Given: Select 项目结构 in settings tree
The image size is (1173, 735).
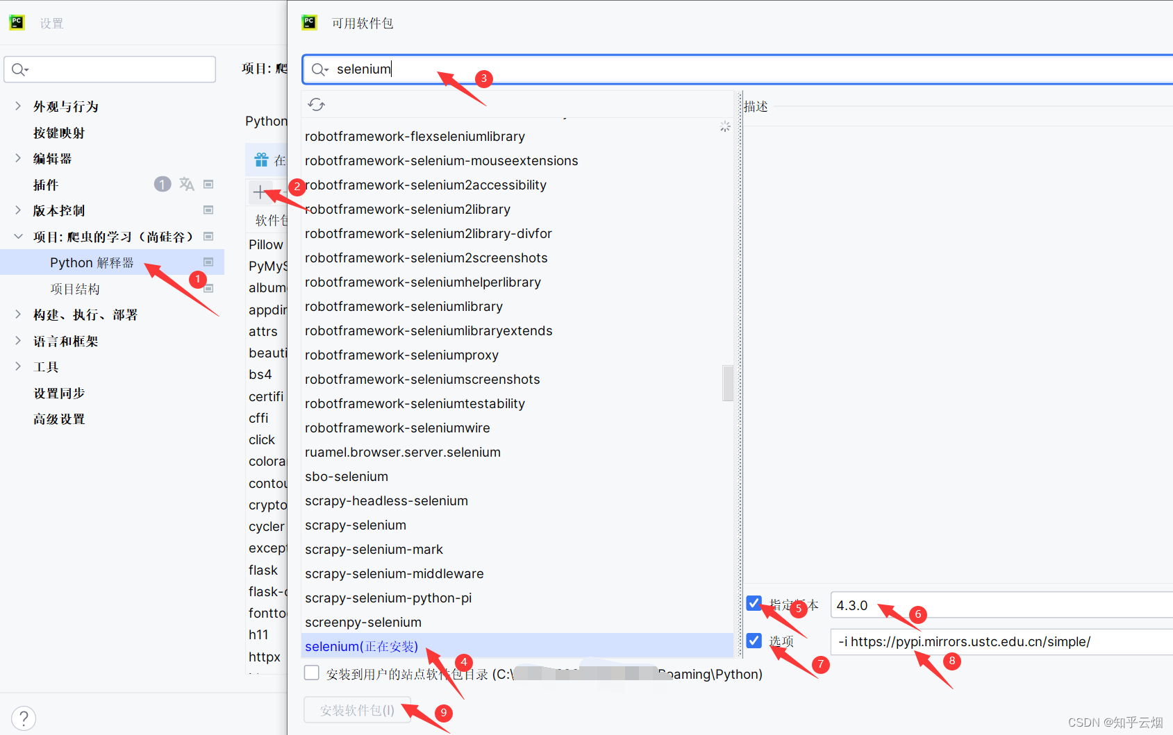Looking at the screenshot, I should pyautogui.click(x=75, y=289).
